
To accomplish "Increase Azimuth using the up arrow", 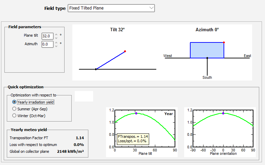I will click(56, 42).
